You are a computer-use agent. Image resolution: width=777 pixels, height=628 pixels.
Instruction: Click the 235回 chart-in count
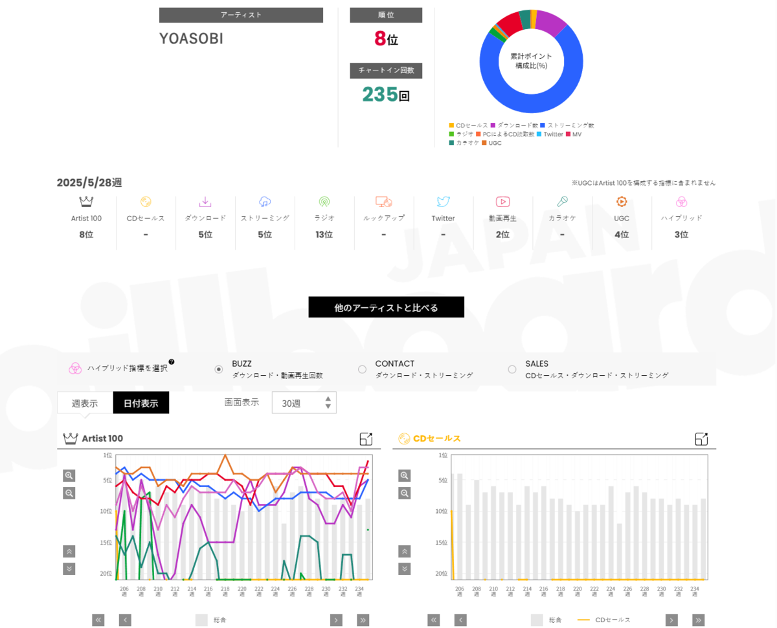click(386, 95)
